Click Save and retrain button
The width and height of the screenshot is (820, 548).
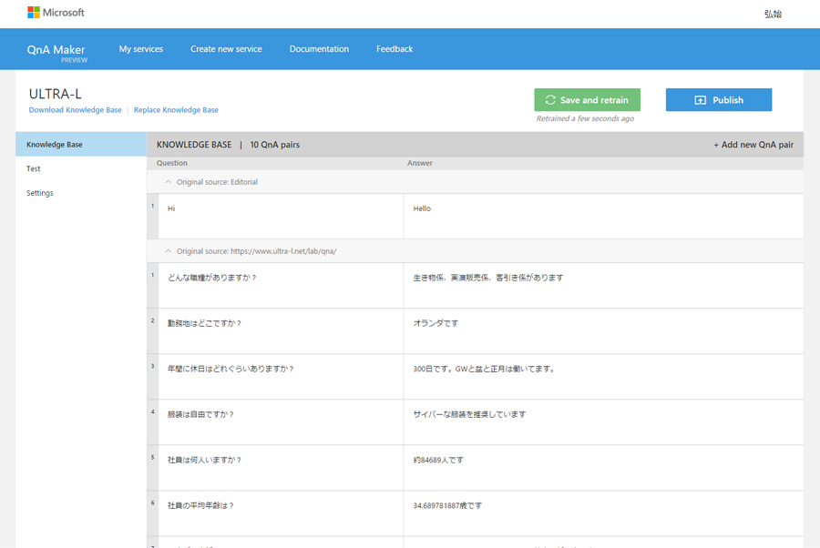point(588,100)
